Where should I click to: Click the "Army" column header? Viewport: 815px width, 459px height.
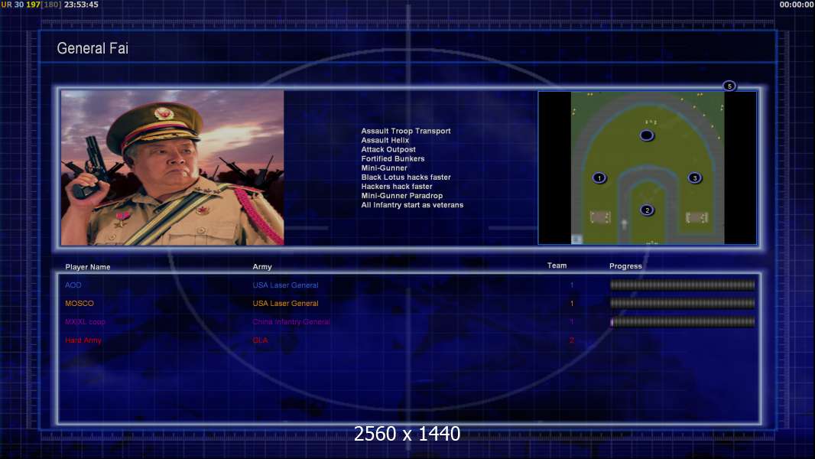262,267
